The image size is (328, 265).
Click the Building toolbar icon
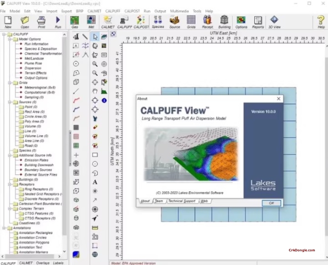tap(224, 22)
